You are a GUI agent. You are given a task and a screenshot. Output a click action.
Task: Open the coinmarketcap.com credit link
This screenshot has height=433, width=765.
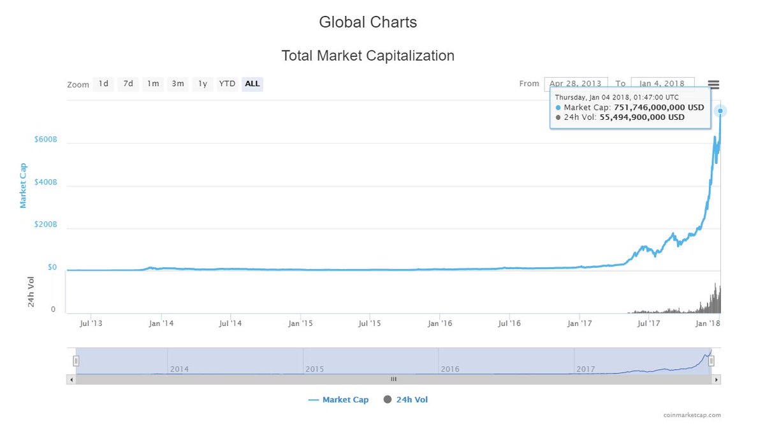[692, 415]
